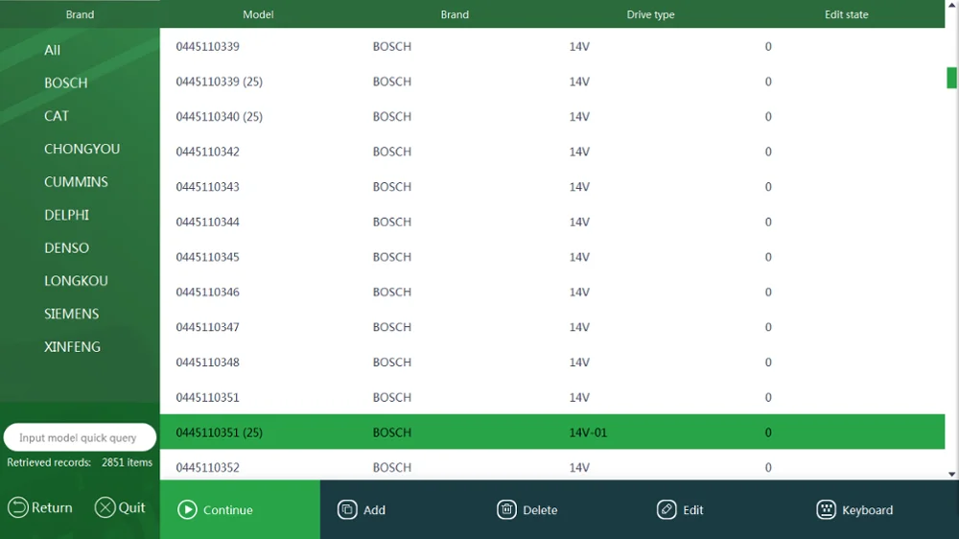Select model row 0445110352

pos(552,466)
